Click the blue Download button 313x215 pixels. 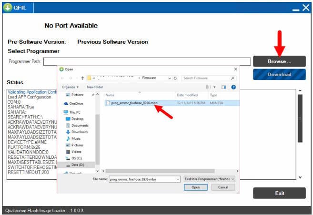click(279, 74)
